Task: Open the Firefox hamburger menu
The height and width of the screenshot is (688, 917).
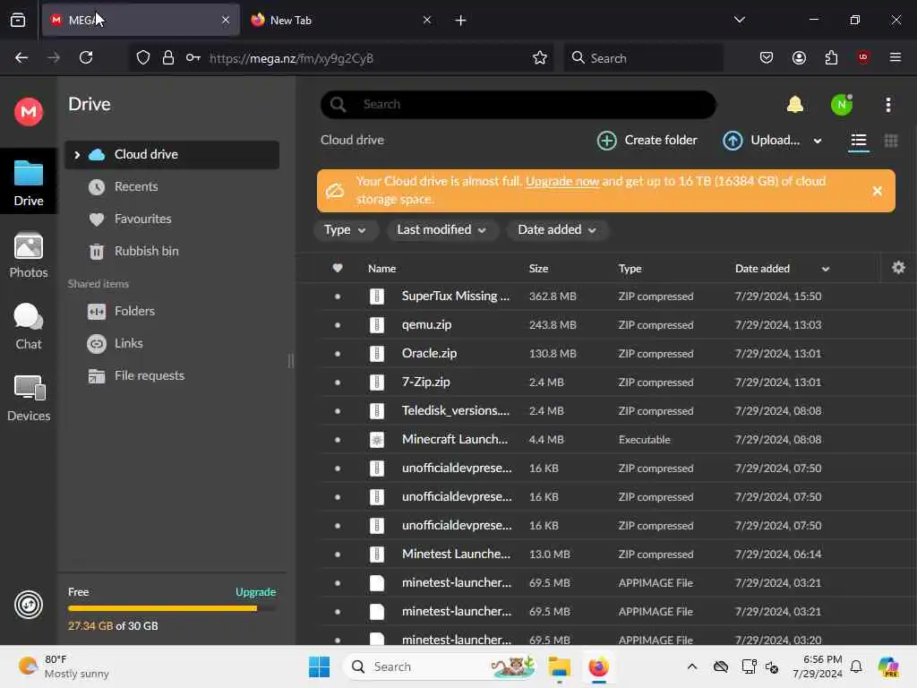Action: (x=895, y=57)
